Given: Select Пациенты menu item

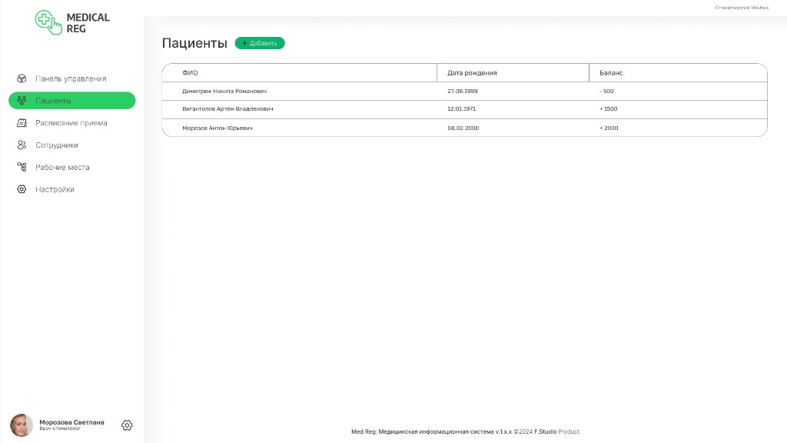Looking at the screenshot, I should 72,101.
